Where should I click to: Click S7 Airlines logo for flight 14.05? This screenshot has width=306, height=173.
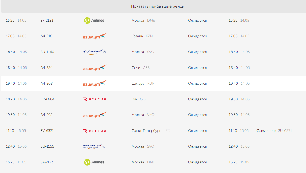[x=94, y=20]
